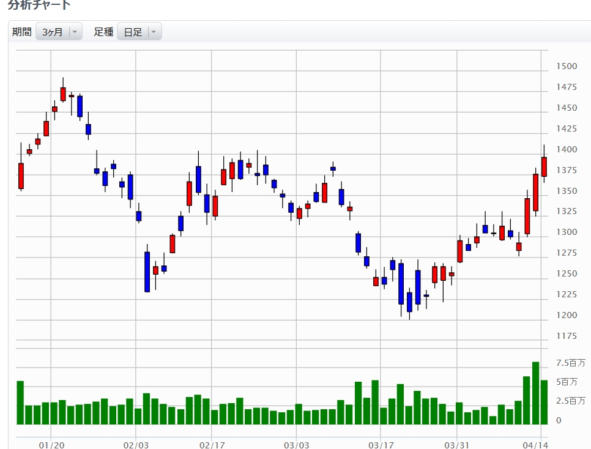Image resolution: width=591 pixels, height=449 pixels.
Task: Select the tallest green volume bar
Action: click(x=535, y=393)
